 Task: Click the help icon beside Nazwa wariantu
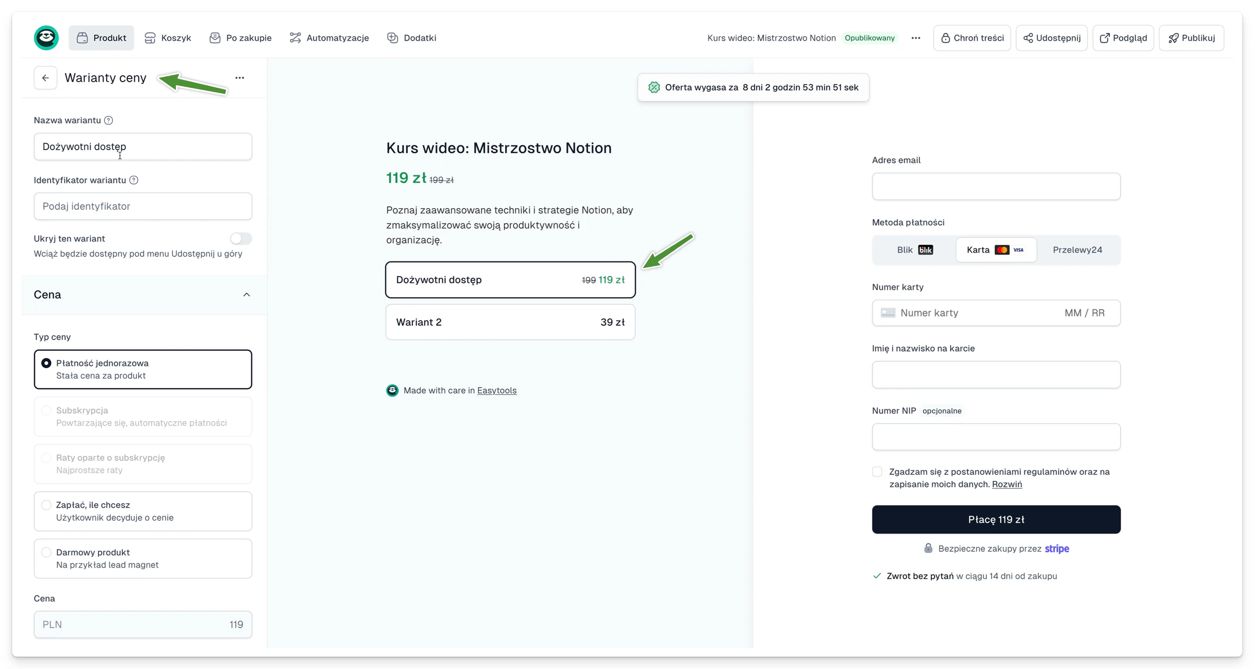pyautogui.click(x=108, y=120)
